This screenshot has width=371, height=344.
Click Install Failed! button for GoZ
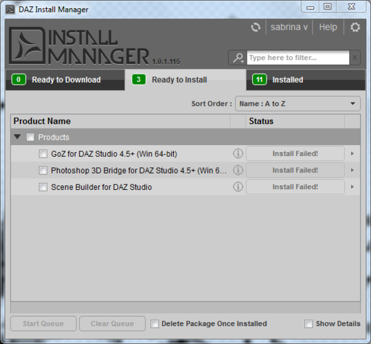pyautogui.click(x=295, y=153)
